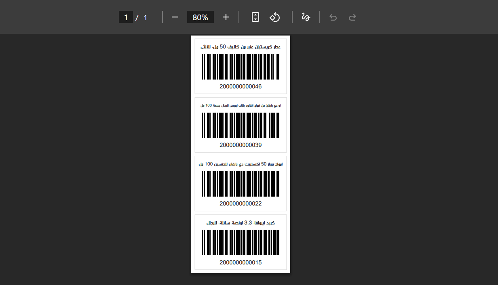Click the undo arrow icon
Viewport: 498px width, 285px height.
(x=333, y=17)
